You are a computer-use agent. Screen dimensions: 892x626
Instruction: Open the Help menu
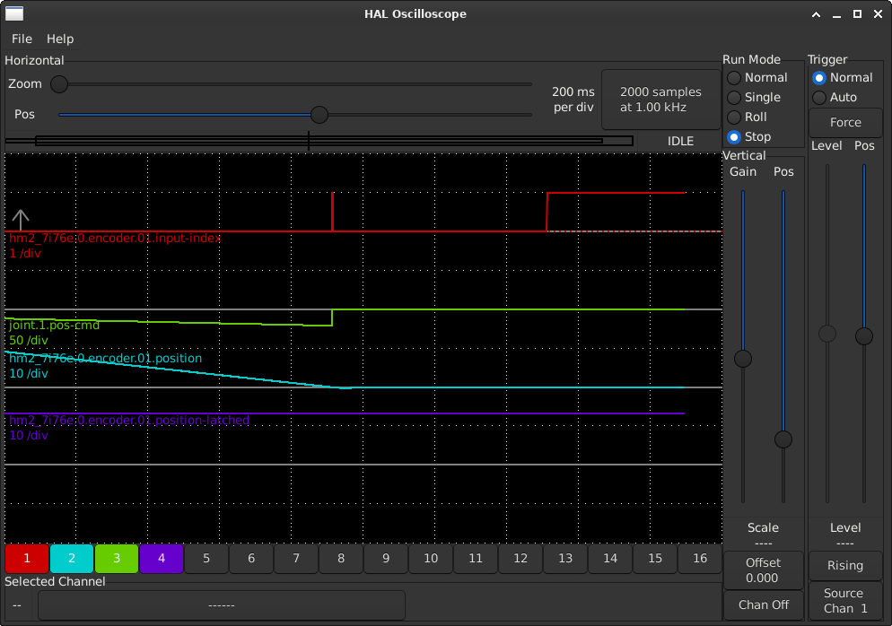coord(60,39)
